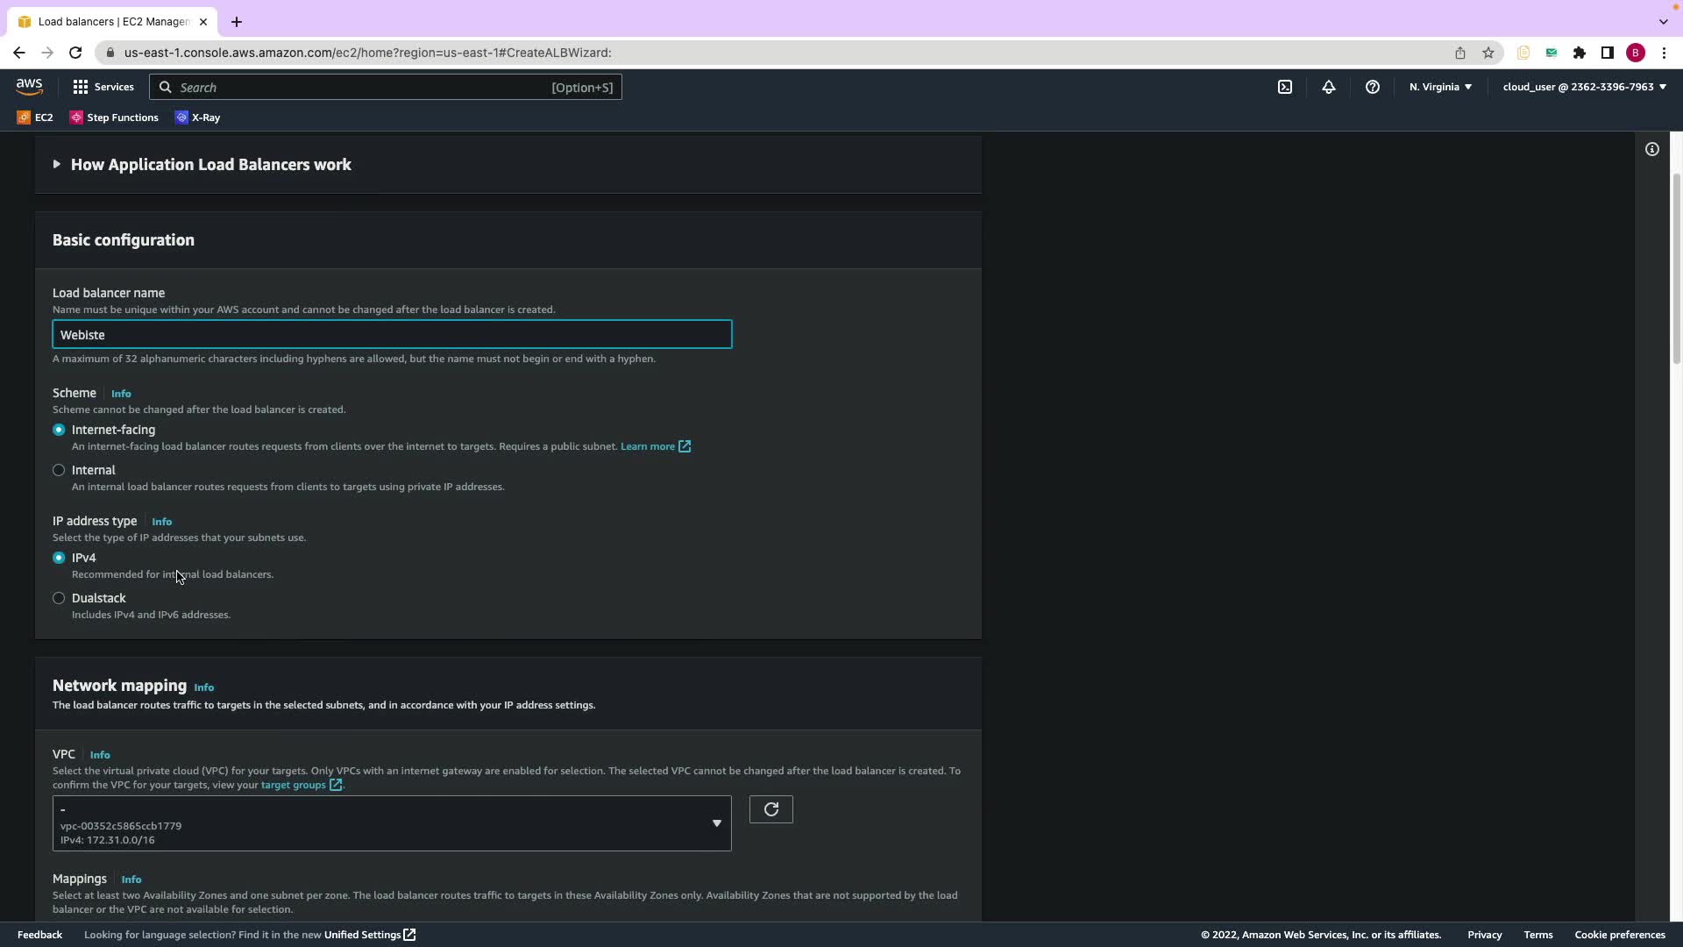This screenshot has width=1683, height=947.
Task: Select the Dualstack IP address type
Action: [59, 598]
